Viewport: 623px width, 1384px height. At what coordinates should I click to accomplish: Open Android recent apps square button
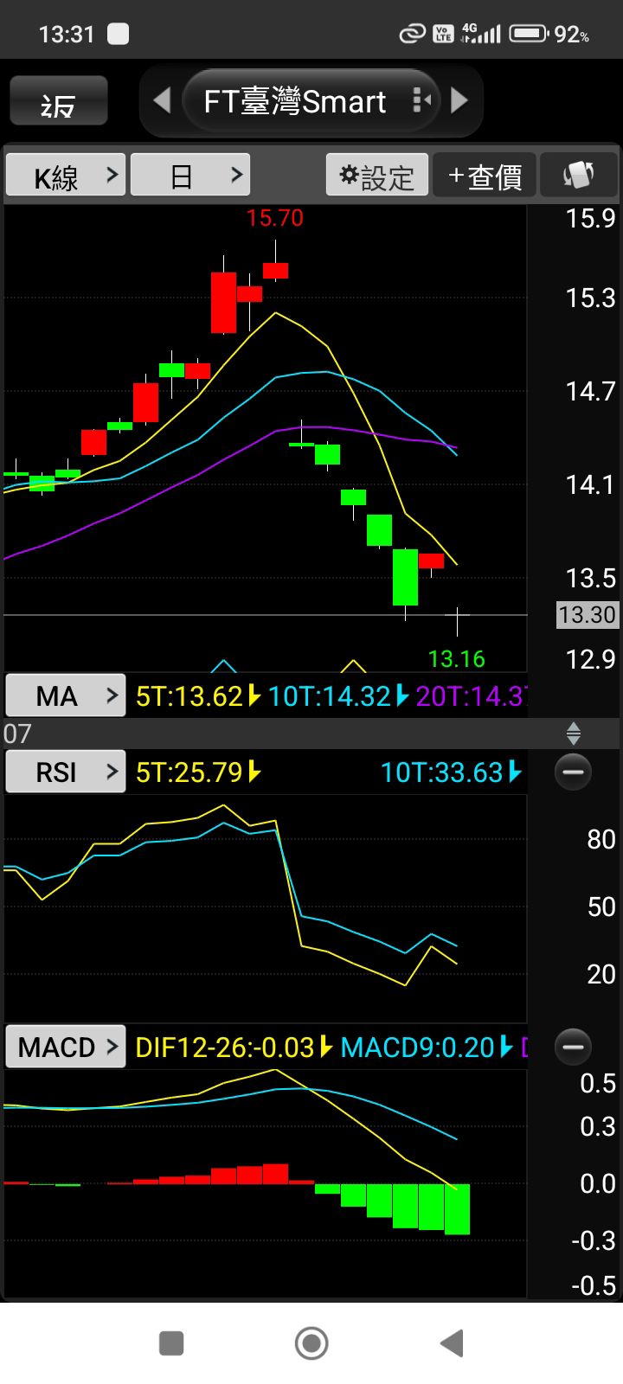171,1343
